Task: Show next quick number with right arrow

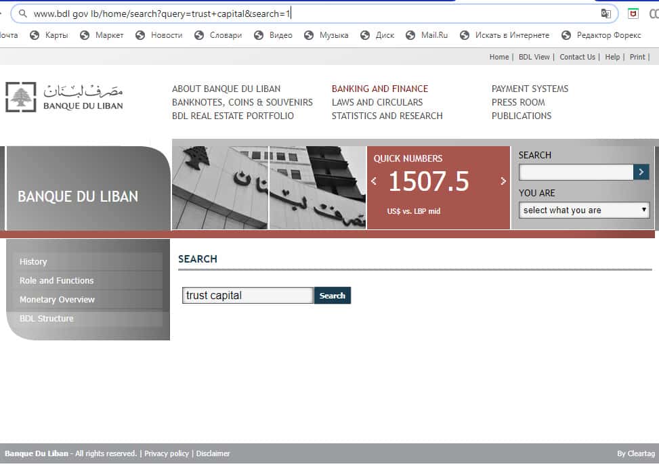Action: click(503, 181)
